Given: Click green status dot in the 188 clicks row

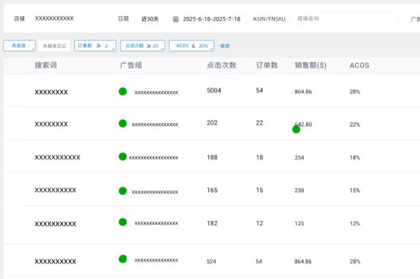Looking at the screenshot, I should coord(123,157).
